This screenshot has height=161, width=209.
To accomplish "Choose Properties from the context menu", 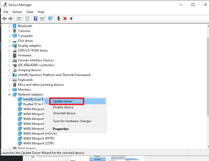I will click(61, 129).
